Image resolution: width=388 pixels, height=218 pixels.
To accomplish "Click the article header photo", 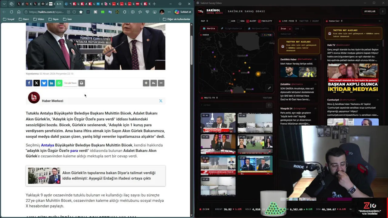I will tap(95, 46).
